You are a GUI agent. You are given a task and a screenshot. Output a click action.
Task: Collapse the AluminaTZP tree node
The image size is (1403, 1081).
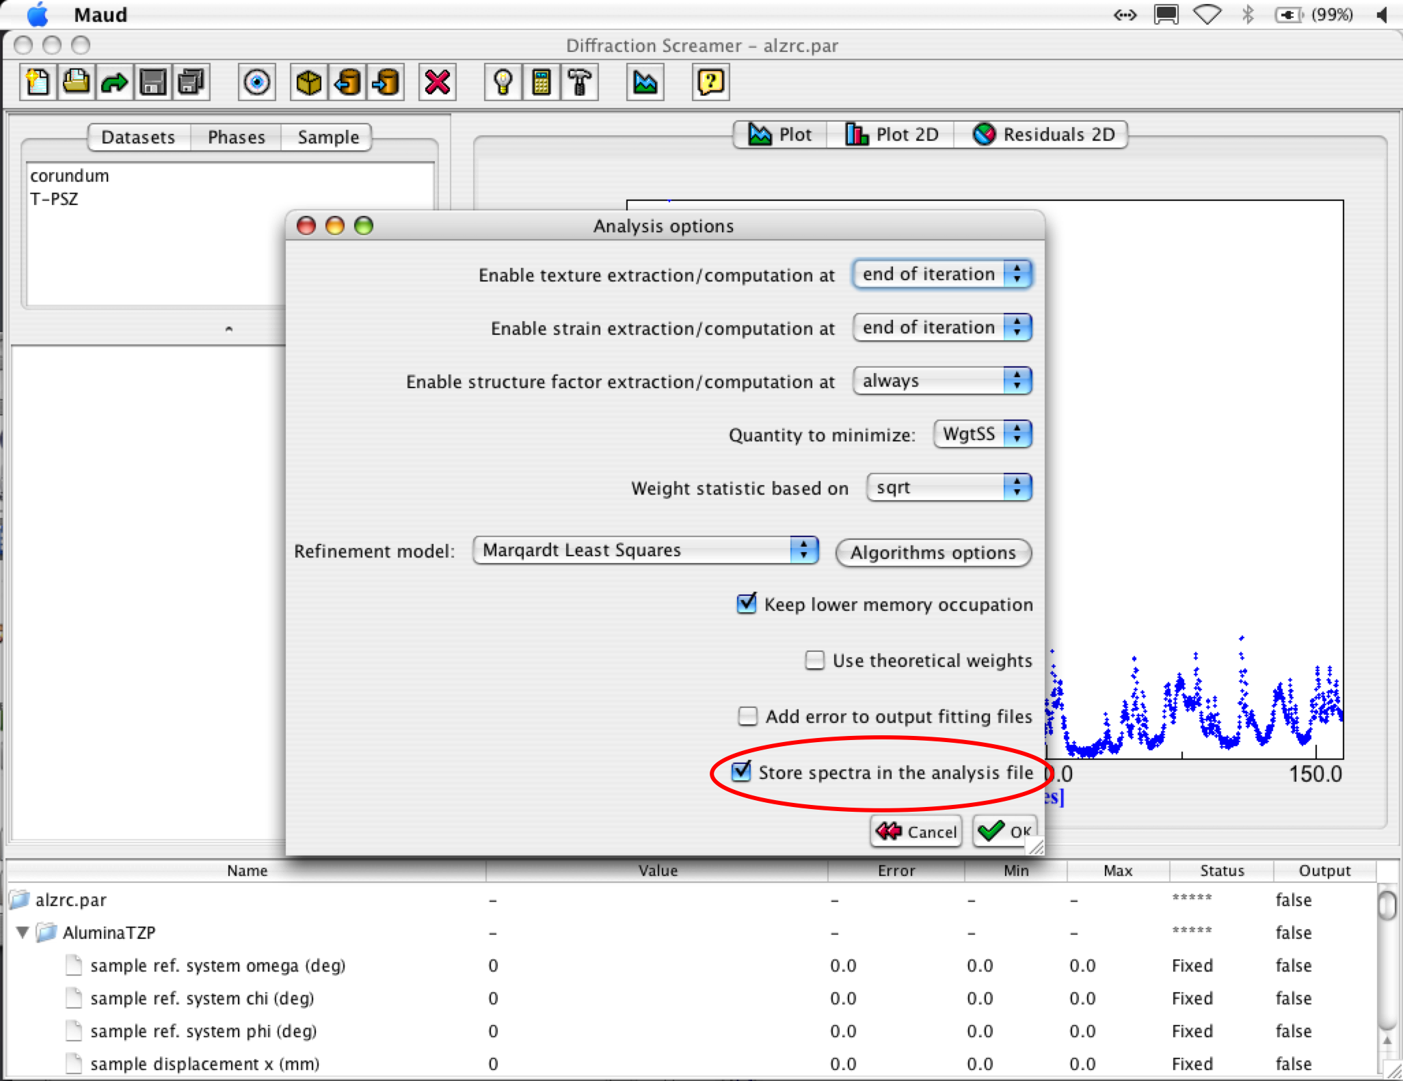(x=23, y=933)
